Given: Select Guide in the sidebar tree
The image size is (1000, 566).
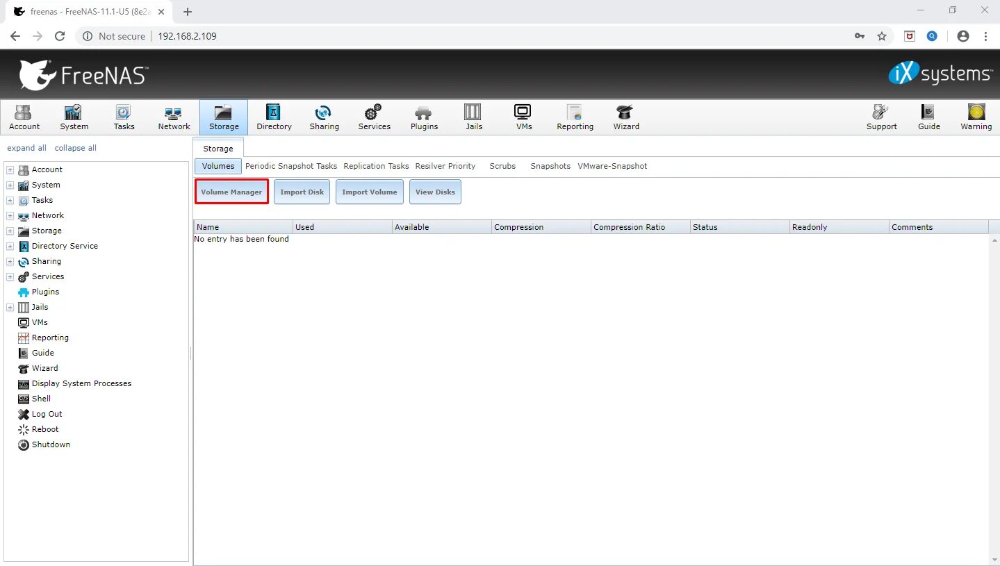Looking at the screenshot, I should point(42,353).
